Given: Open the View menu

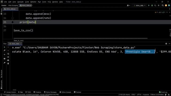Looking at the screenshot, I should click(x=14, y=2).
